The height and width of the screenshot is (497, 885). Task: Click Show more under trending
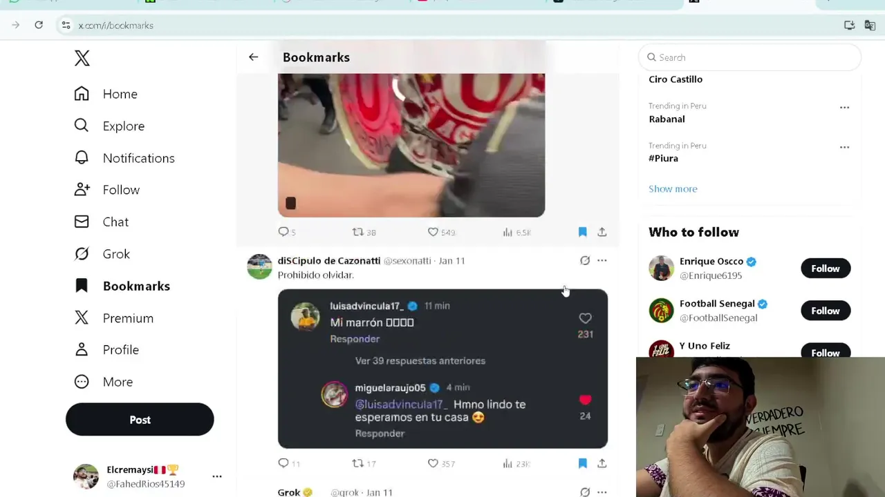pos(673,188)
